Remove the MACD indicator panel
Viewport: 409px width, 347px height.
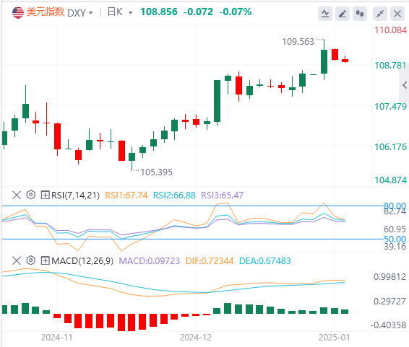[x=17, y=260]
